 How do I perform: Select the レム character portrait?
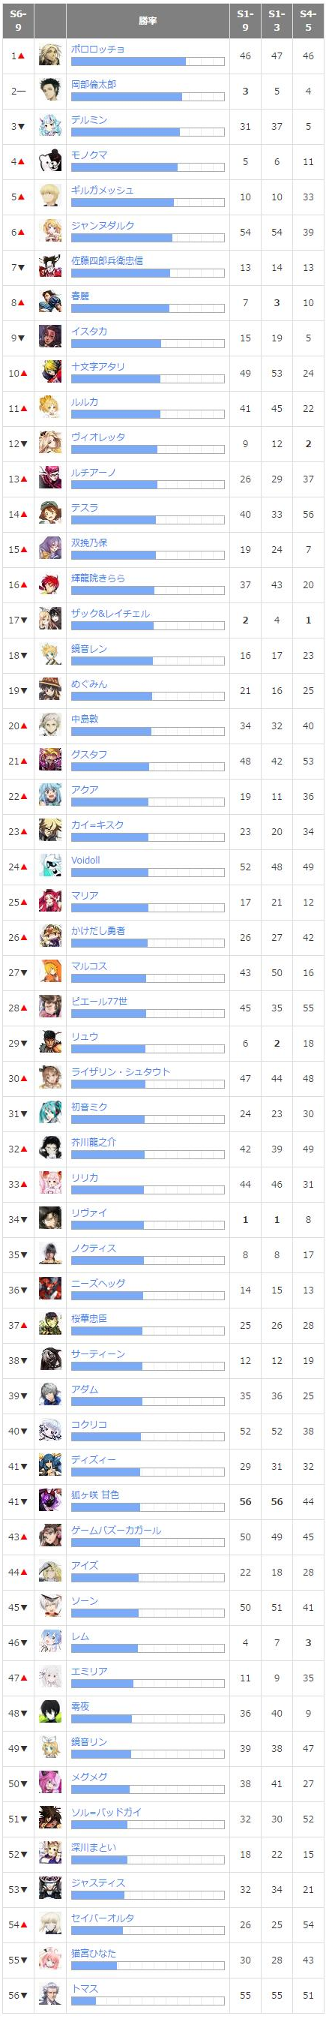pyautogui.click(x=50, y=1643)
